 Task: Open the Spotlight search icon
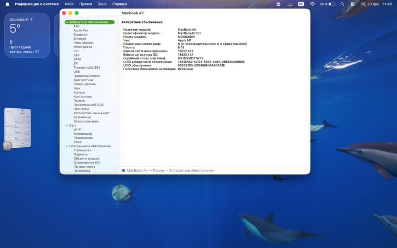[342, 4]
